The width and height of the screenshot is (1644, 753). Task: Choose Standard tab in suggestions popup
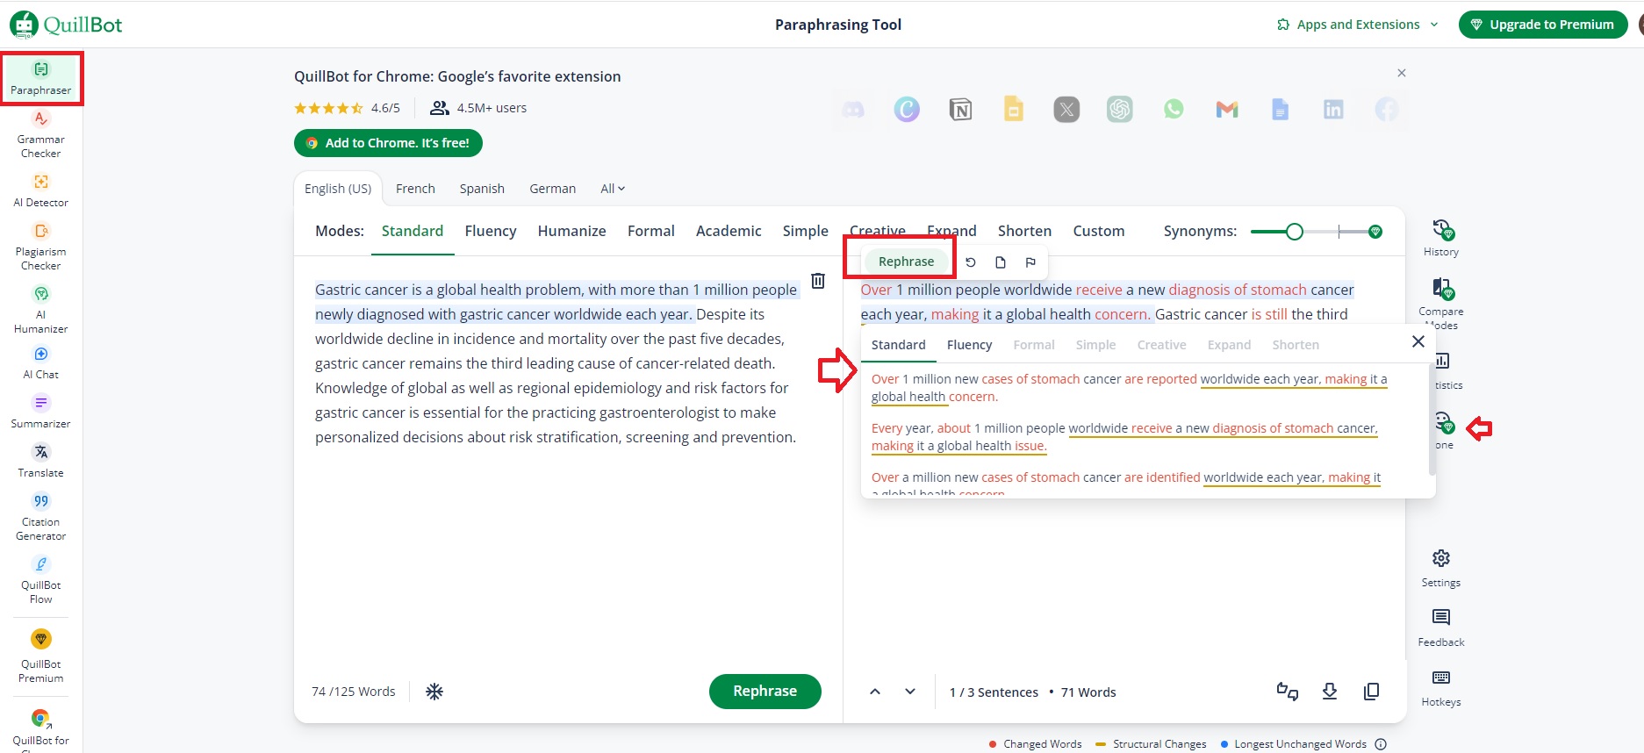pyautogui.click(x=899, y=345)
